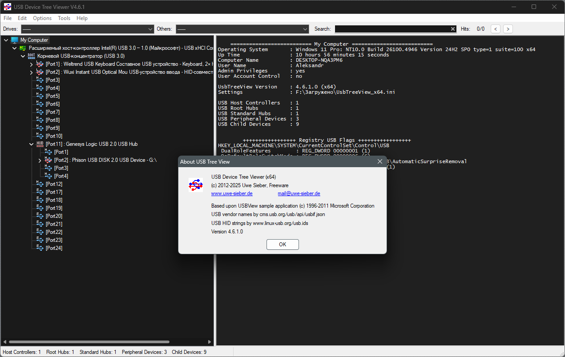Click the Wuxi Instant USB Optical Mouse icon
565x357 pixels.
point(40,72)
